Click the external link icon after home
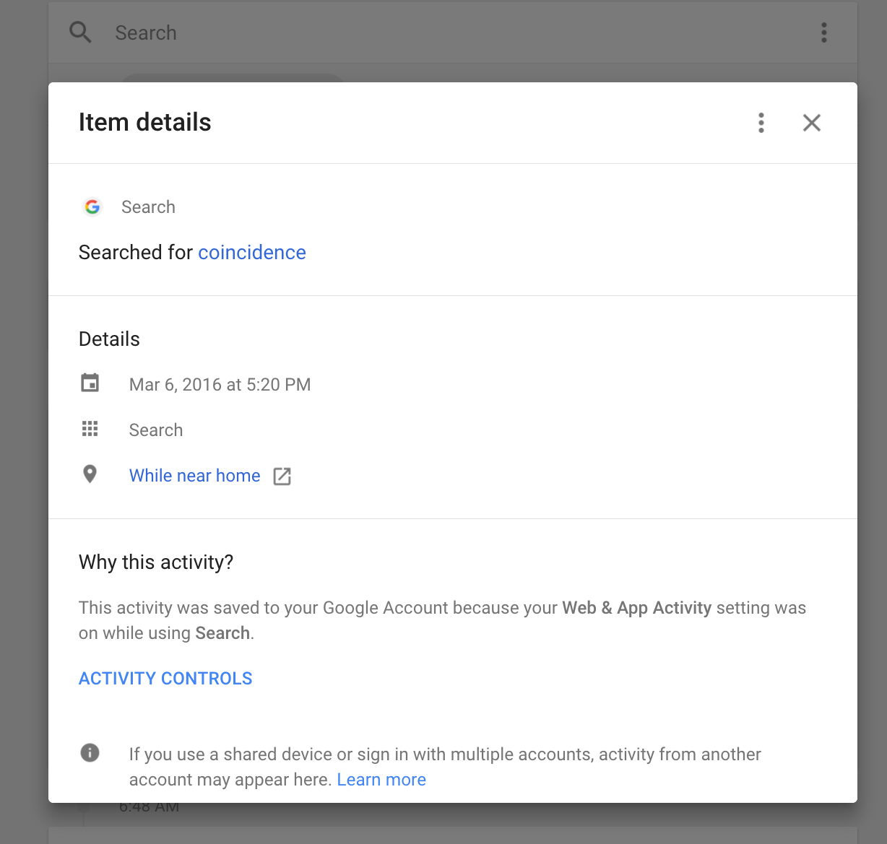 pyautogui.click(x=282, y=477)
